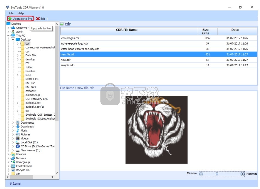
Task: Expand the outlook3.ost folder node
Action: tap(18, 103)
